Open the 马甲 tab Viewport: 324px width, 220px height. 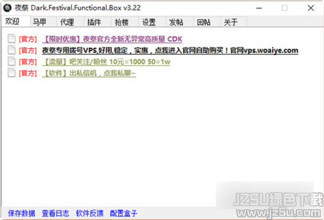pos(43,22)
